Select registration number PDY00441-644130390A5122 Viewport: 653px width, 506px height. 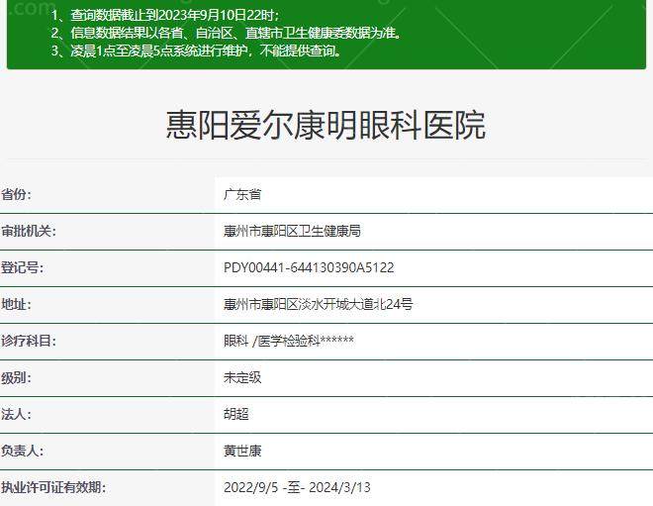pos(309,267)
